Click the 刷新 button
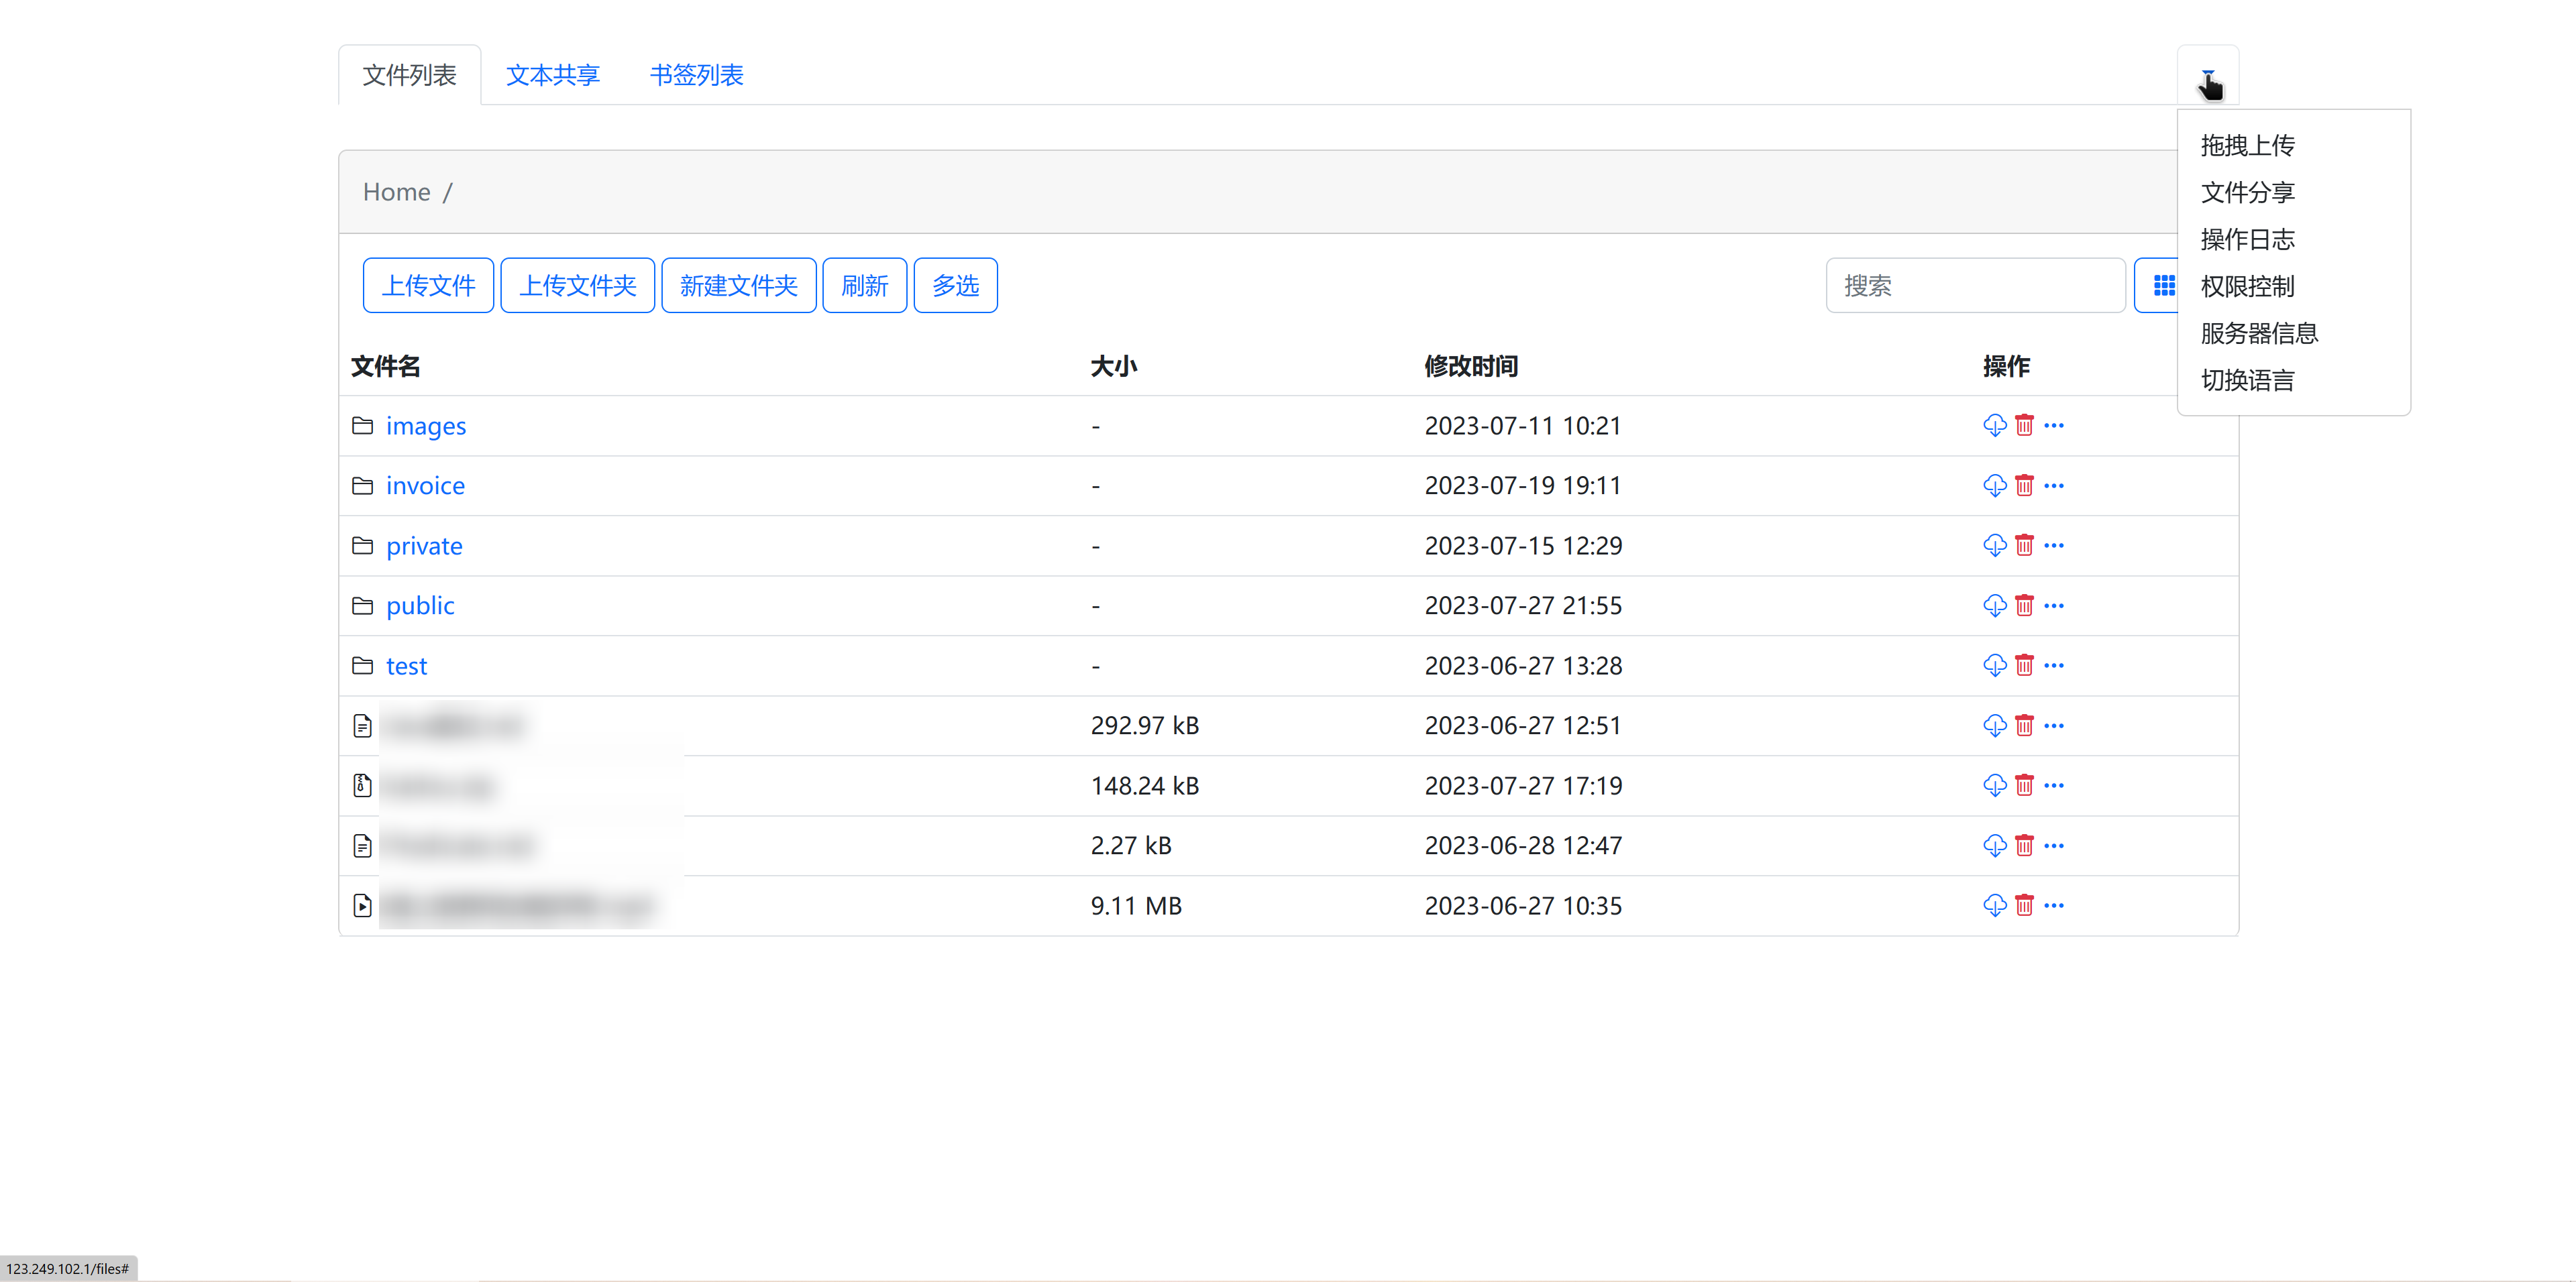2576x1282 pixels. tap(865, 286)
